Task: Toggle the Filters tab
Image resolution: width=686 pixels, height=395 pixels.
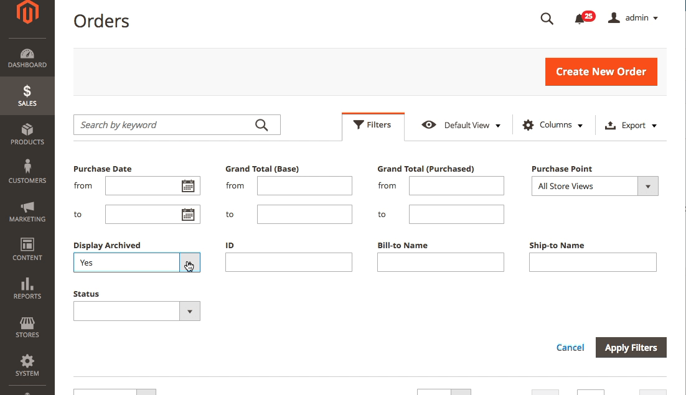Action: [x=373, y=125]
